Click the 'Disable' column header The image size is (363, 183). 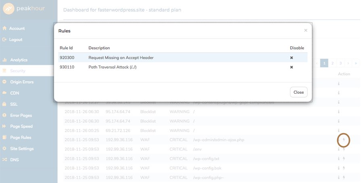point(297,48)
